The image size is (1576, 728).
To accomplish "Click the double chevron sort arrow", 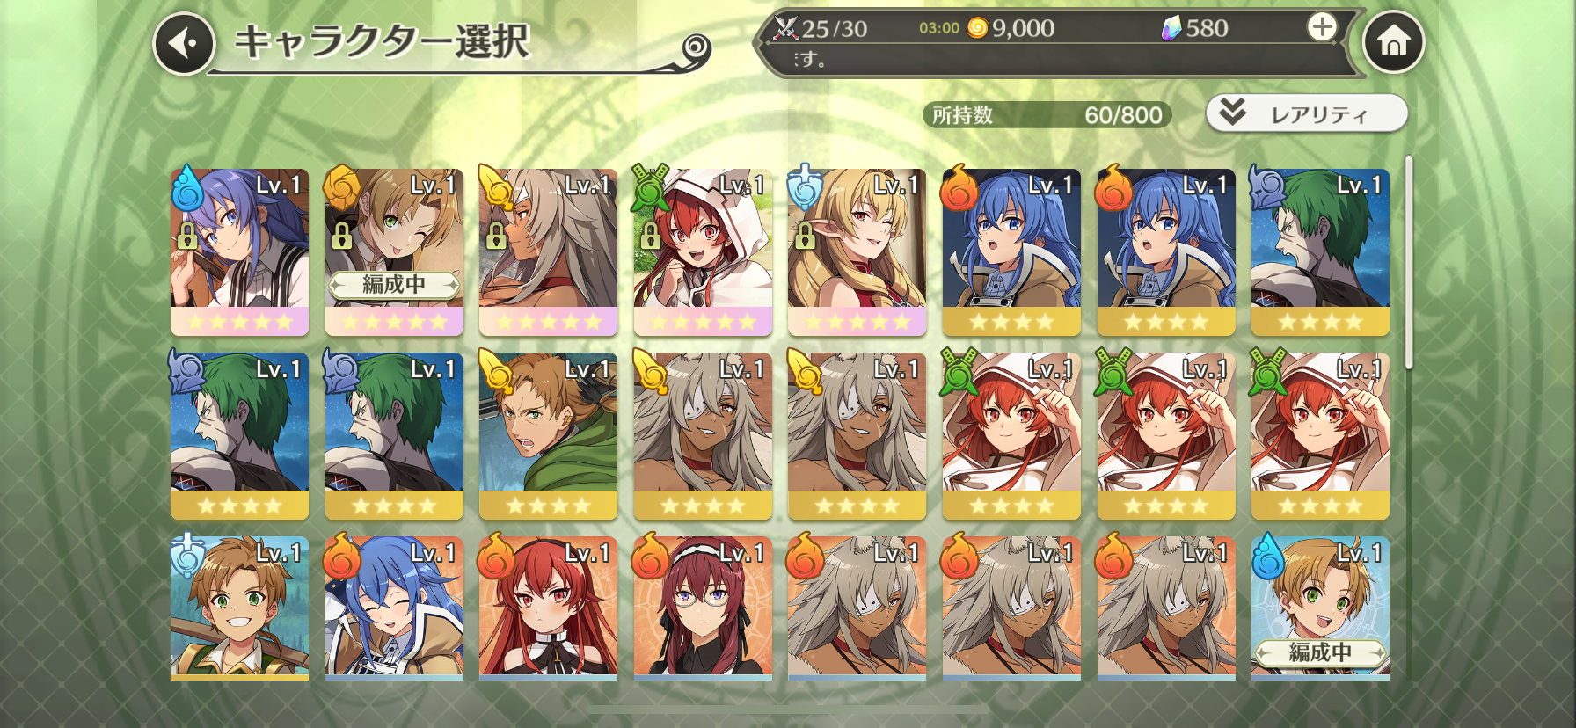I will click(x=1233, y=112).
